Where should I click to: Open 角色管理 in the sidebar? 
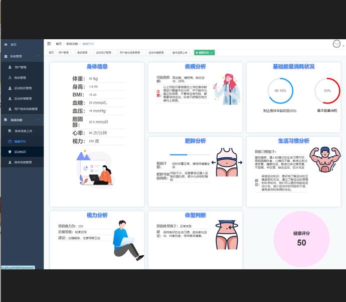[x=22, y=77]
